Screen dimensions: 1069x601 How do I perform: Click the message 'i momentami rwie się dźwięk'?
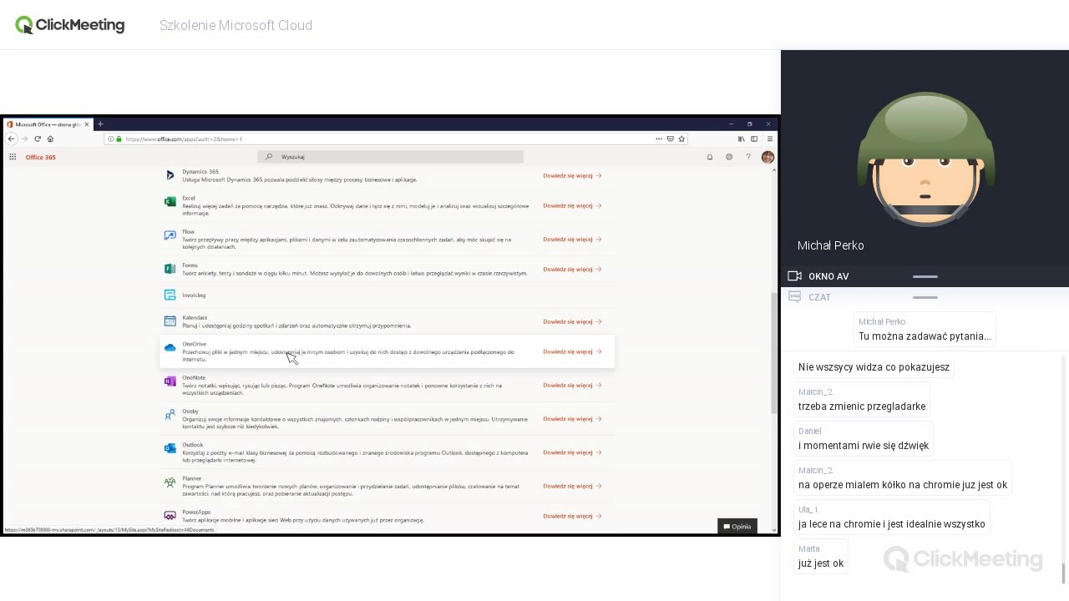pos(864,446)
